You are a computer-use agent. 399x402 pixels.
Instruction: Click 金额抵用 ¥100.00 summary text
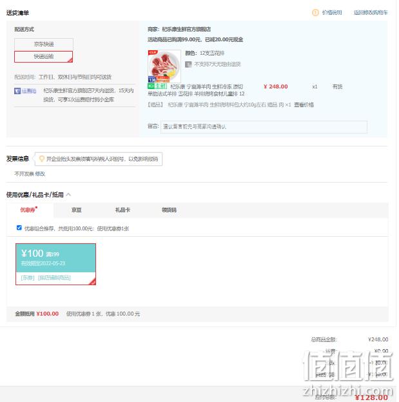click(x=37, y=314)
